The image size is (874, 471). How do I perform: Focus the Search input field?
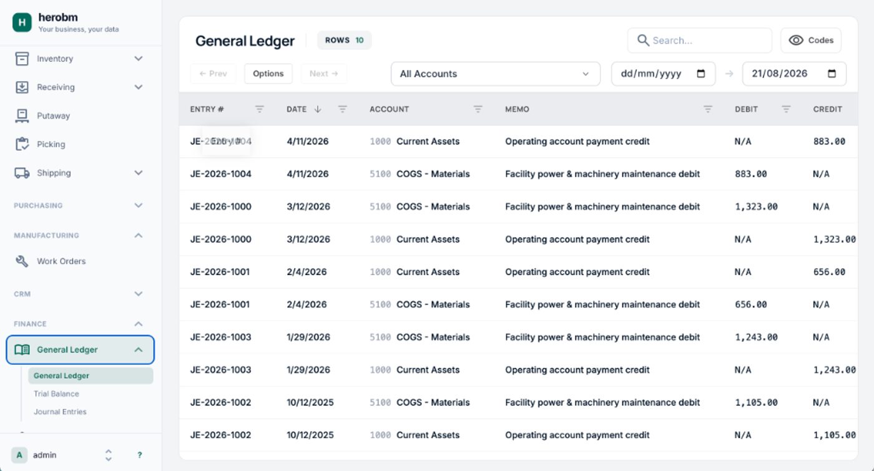pyautogui.click(x=700, y=41)
